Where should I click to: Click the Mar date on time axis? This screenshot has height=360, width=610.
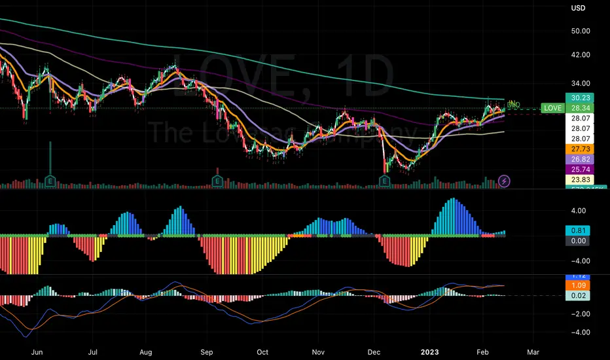pos(533,352)
